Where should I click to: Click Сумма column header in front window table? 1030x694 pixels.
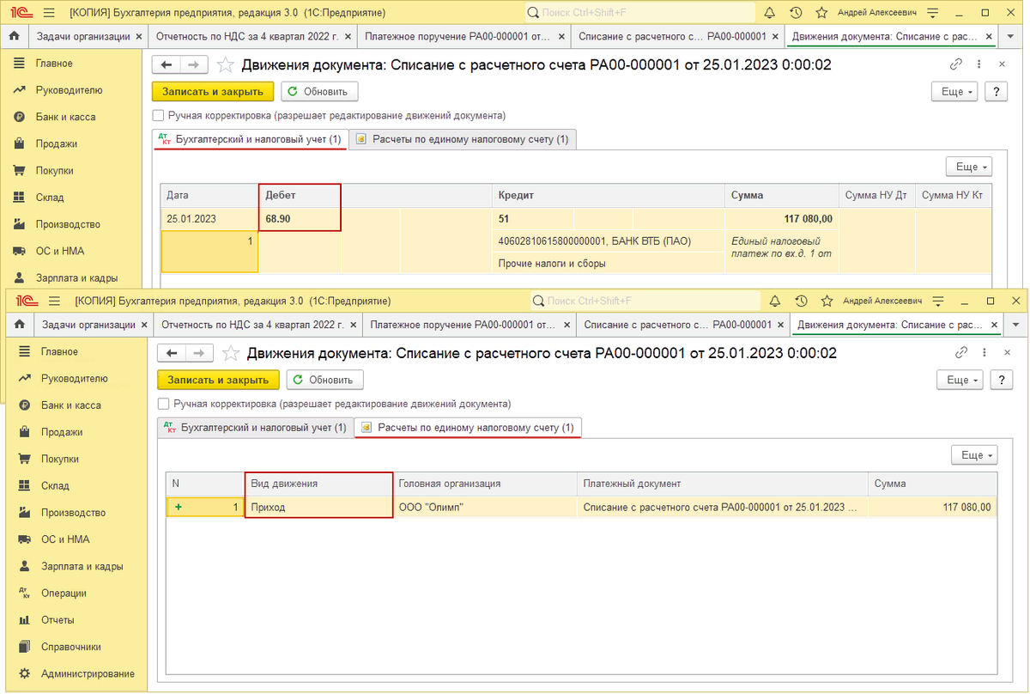pyautogui.click(x=932, y=484)
